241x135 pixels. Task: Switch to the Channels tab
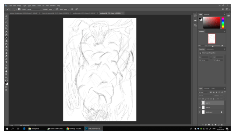(207, 89)
